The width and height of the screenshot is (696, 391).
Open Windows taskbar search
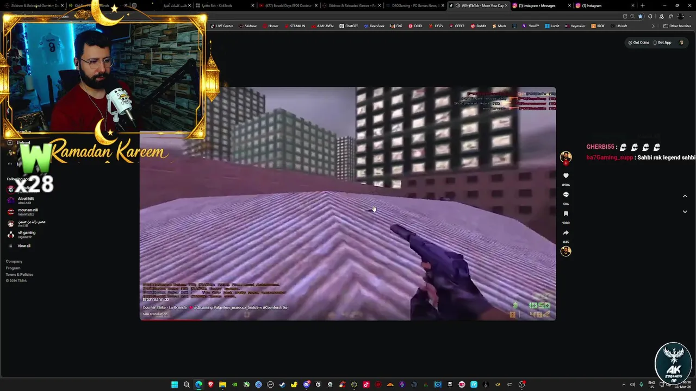point(187,384)
